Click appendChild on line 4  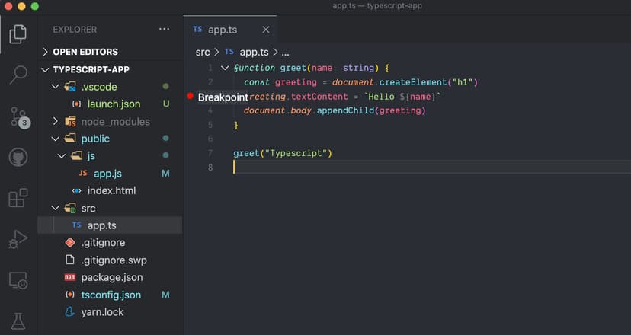[345, 110]
